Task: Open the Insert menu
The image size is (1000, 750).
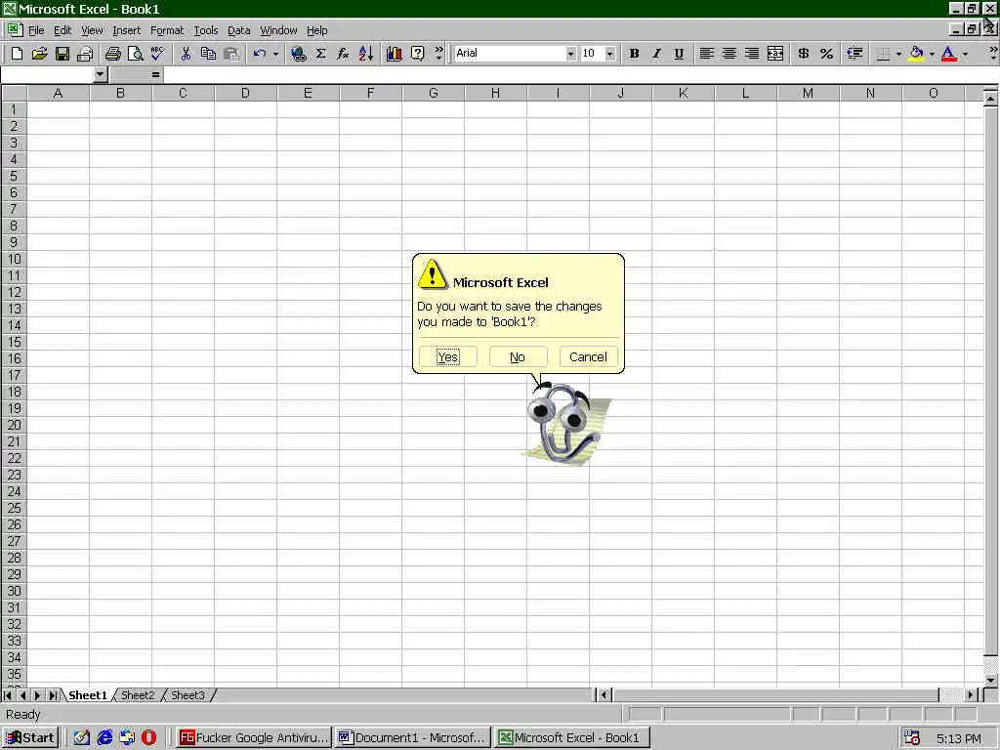Action: pos(126,30)
